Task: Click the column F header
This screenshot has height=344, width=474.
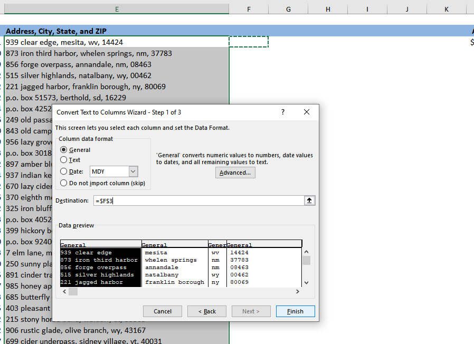Action: pos(249,8)
